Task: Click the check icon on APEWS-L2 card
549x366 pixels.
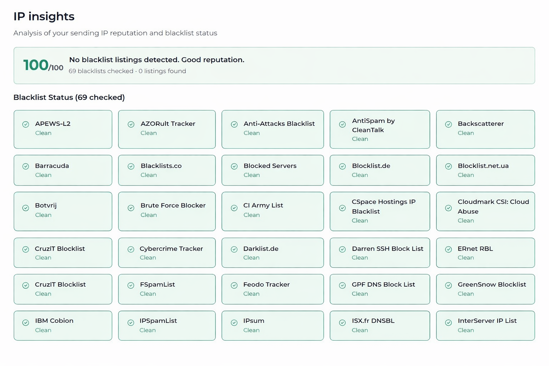Action: pyautogui.click(x=26, y=124)
